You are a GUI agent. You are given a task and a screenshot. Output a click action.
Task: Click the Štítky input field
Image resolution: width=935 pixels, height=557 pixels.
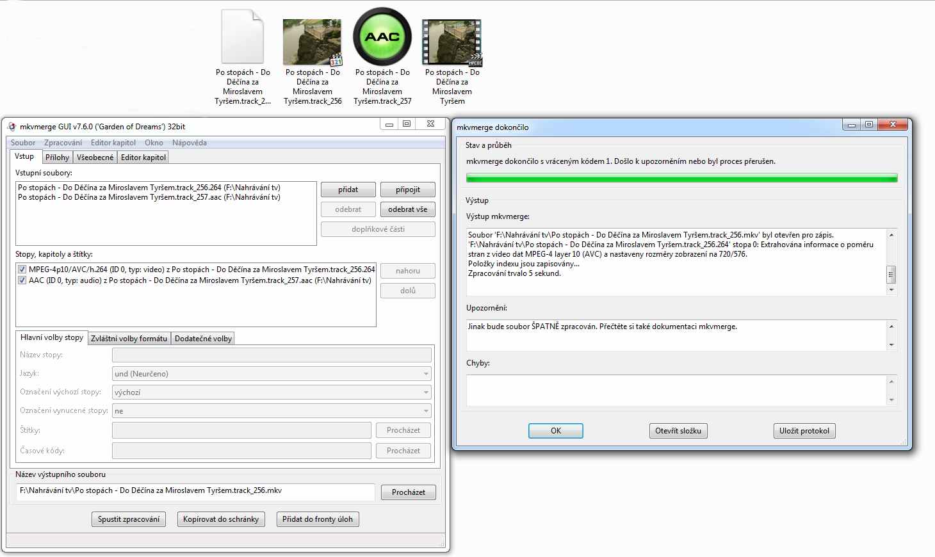pos(241,430)
